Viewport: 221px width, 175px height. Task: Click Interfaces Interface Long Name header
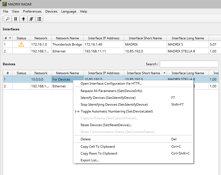[188, 38]
